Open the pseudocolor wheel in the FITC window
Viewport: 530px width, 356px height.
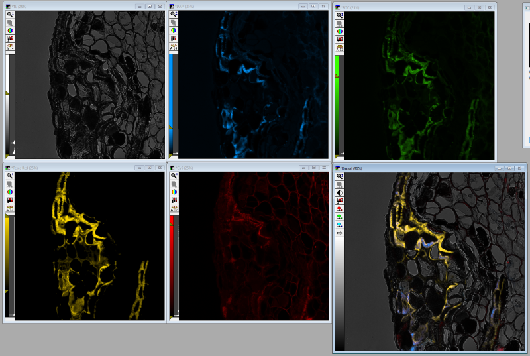pyautogui.click(x=340, y=30)
